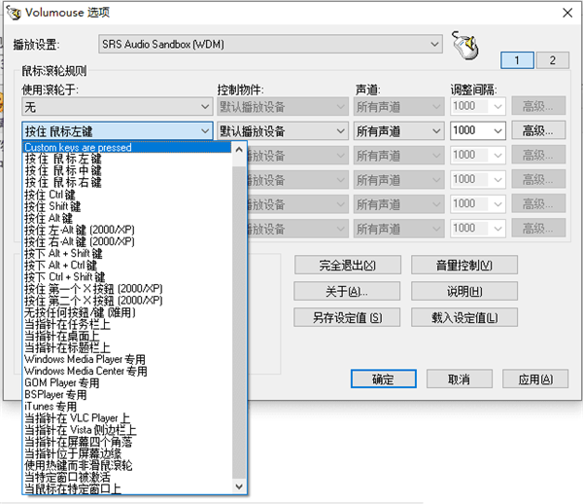Open the SRS Audio Sandbox playback dropdown
This screenshot has height=504, width=583.
(270, 45)
